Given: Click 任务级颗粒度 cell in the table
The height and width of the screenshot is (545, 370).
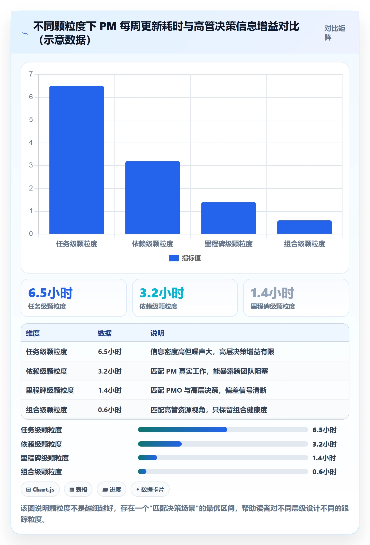Looking at the screenshot, I should [x=47, y=352].
